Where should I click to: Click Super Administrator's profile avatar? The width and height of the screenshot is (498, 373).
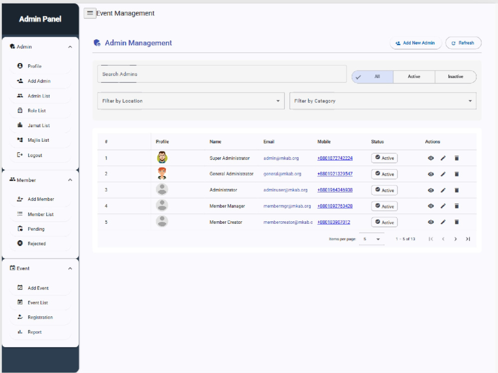(162, 157)
